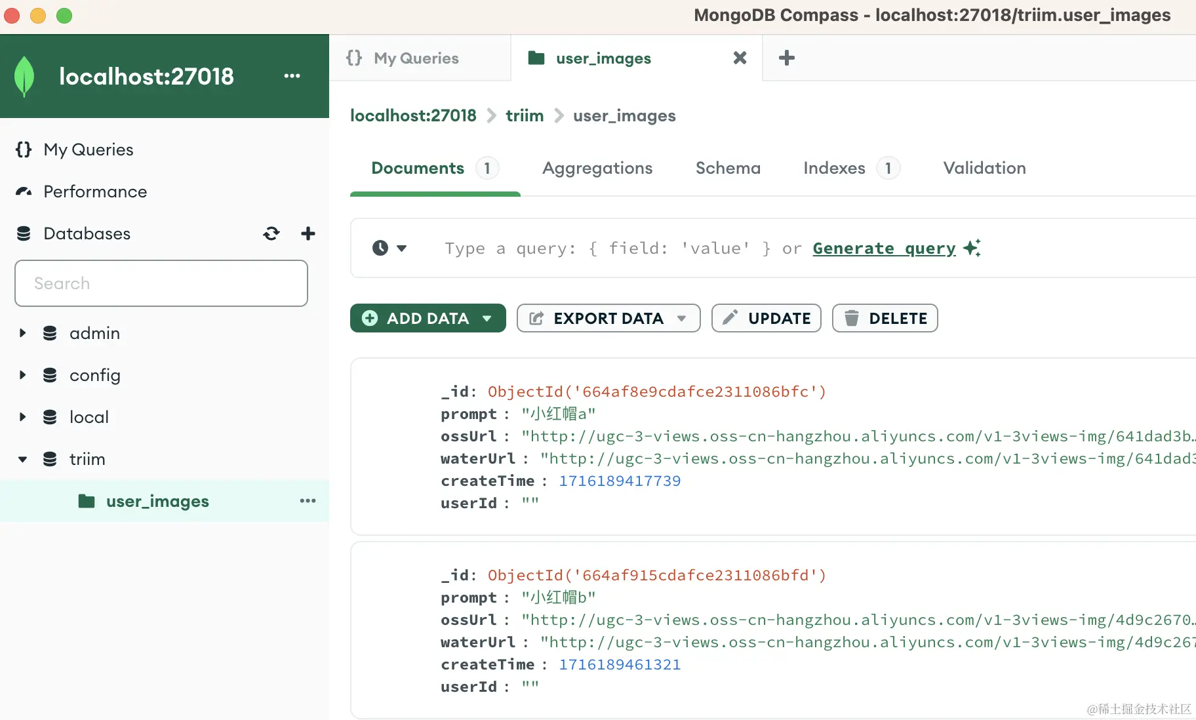Click the user_images folder icon in the sidebar
Viewport: 1196px width, 720px height.
87,501
